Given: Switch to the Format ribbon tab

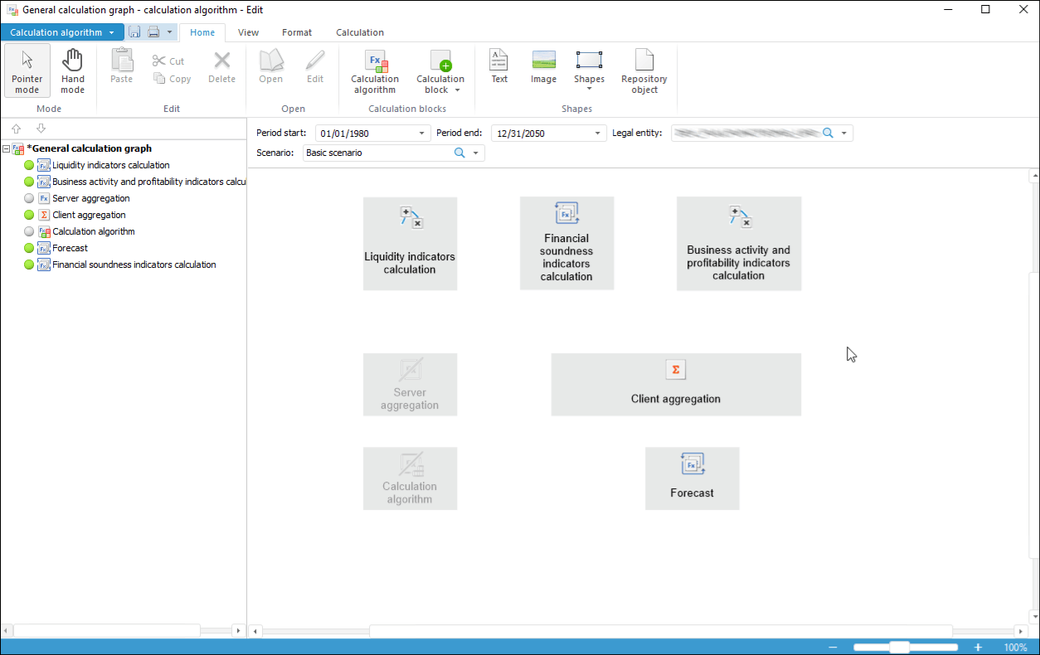Looking at the screenshot, I should tap(297, 32).
